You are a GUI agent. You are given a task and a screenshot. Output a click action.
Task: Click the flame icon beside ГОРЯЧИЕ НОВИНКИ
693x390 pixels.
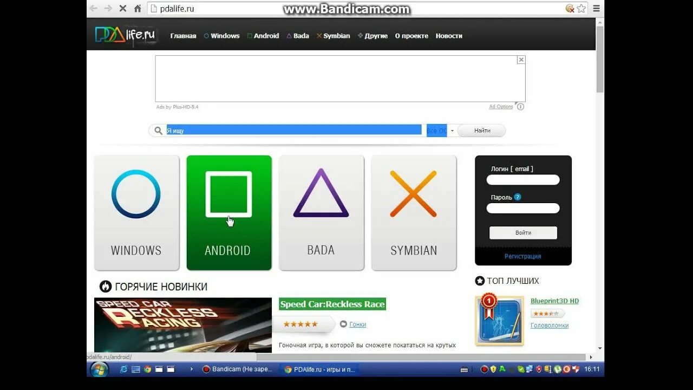[106, 287]
